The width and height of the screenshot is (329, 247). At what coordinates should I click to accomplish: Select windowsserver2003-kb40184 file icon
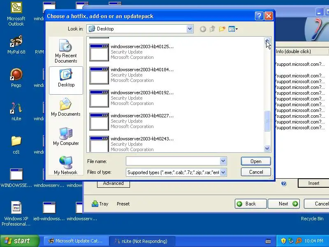(99, 75)
